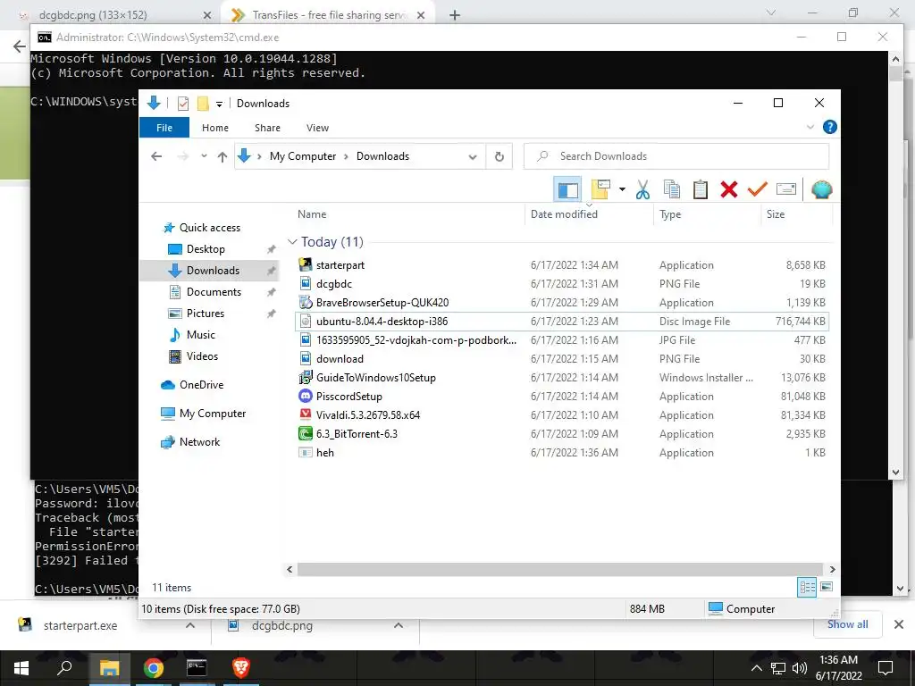The width and height of the screenshot is (915, 686).
Task: Switch to the details view icon
Action: 807,587
